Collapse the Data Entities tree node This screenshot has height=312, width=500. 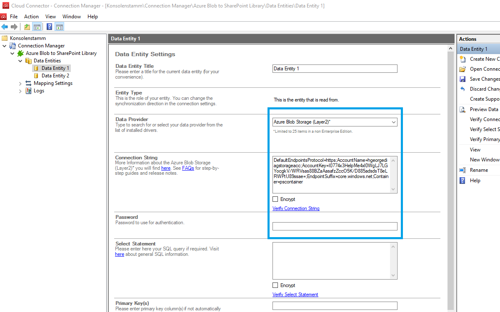click(x=20, y=61)
